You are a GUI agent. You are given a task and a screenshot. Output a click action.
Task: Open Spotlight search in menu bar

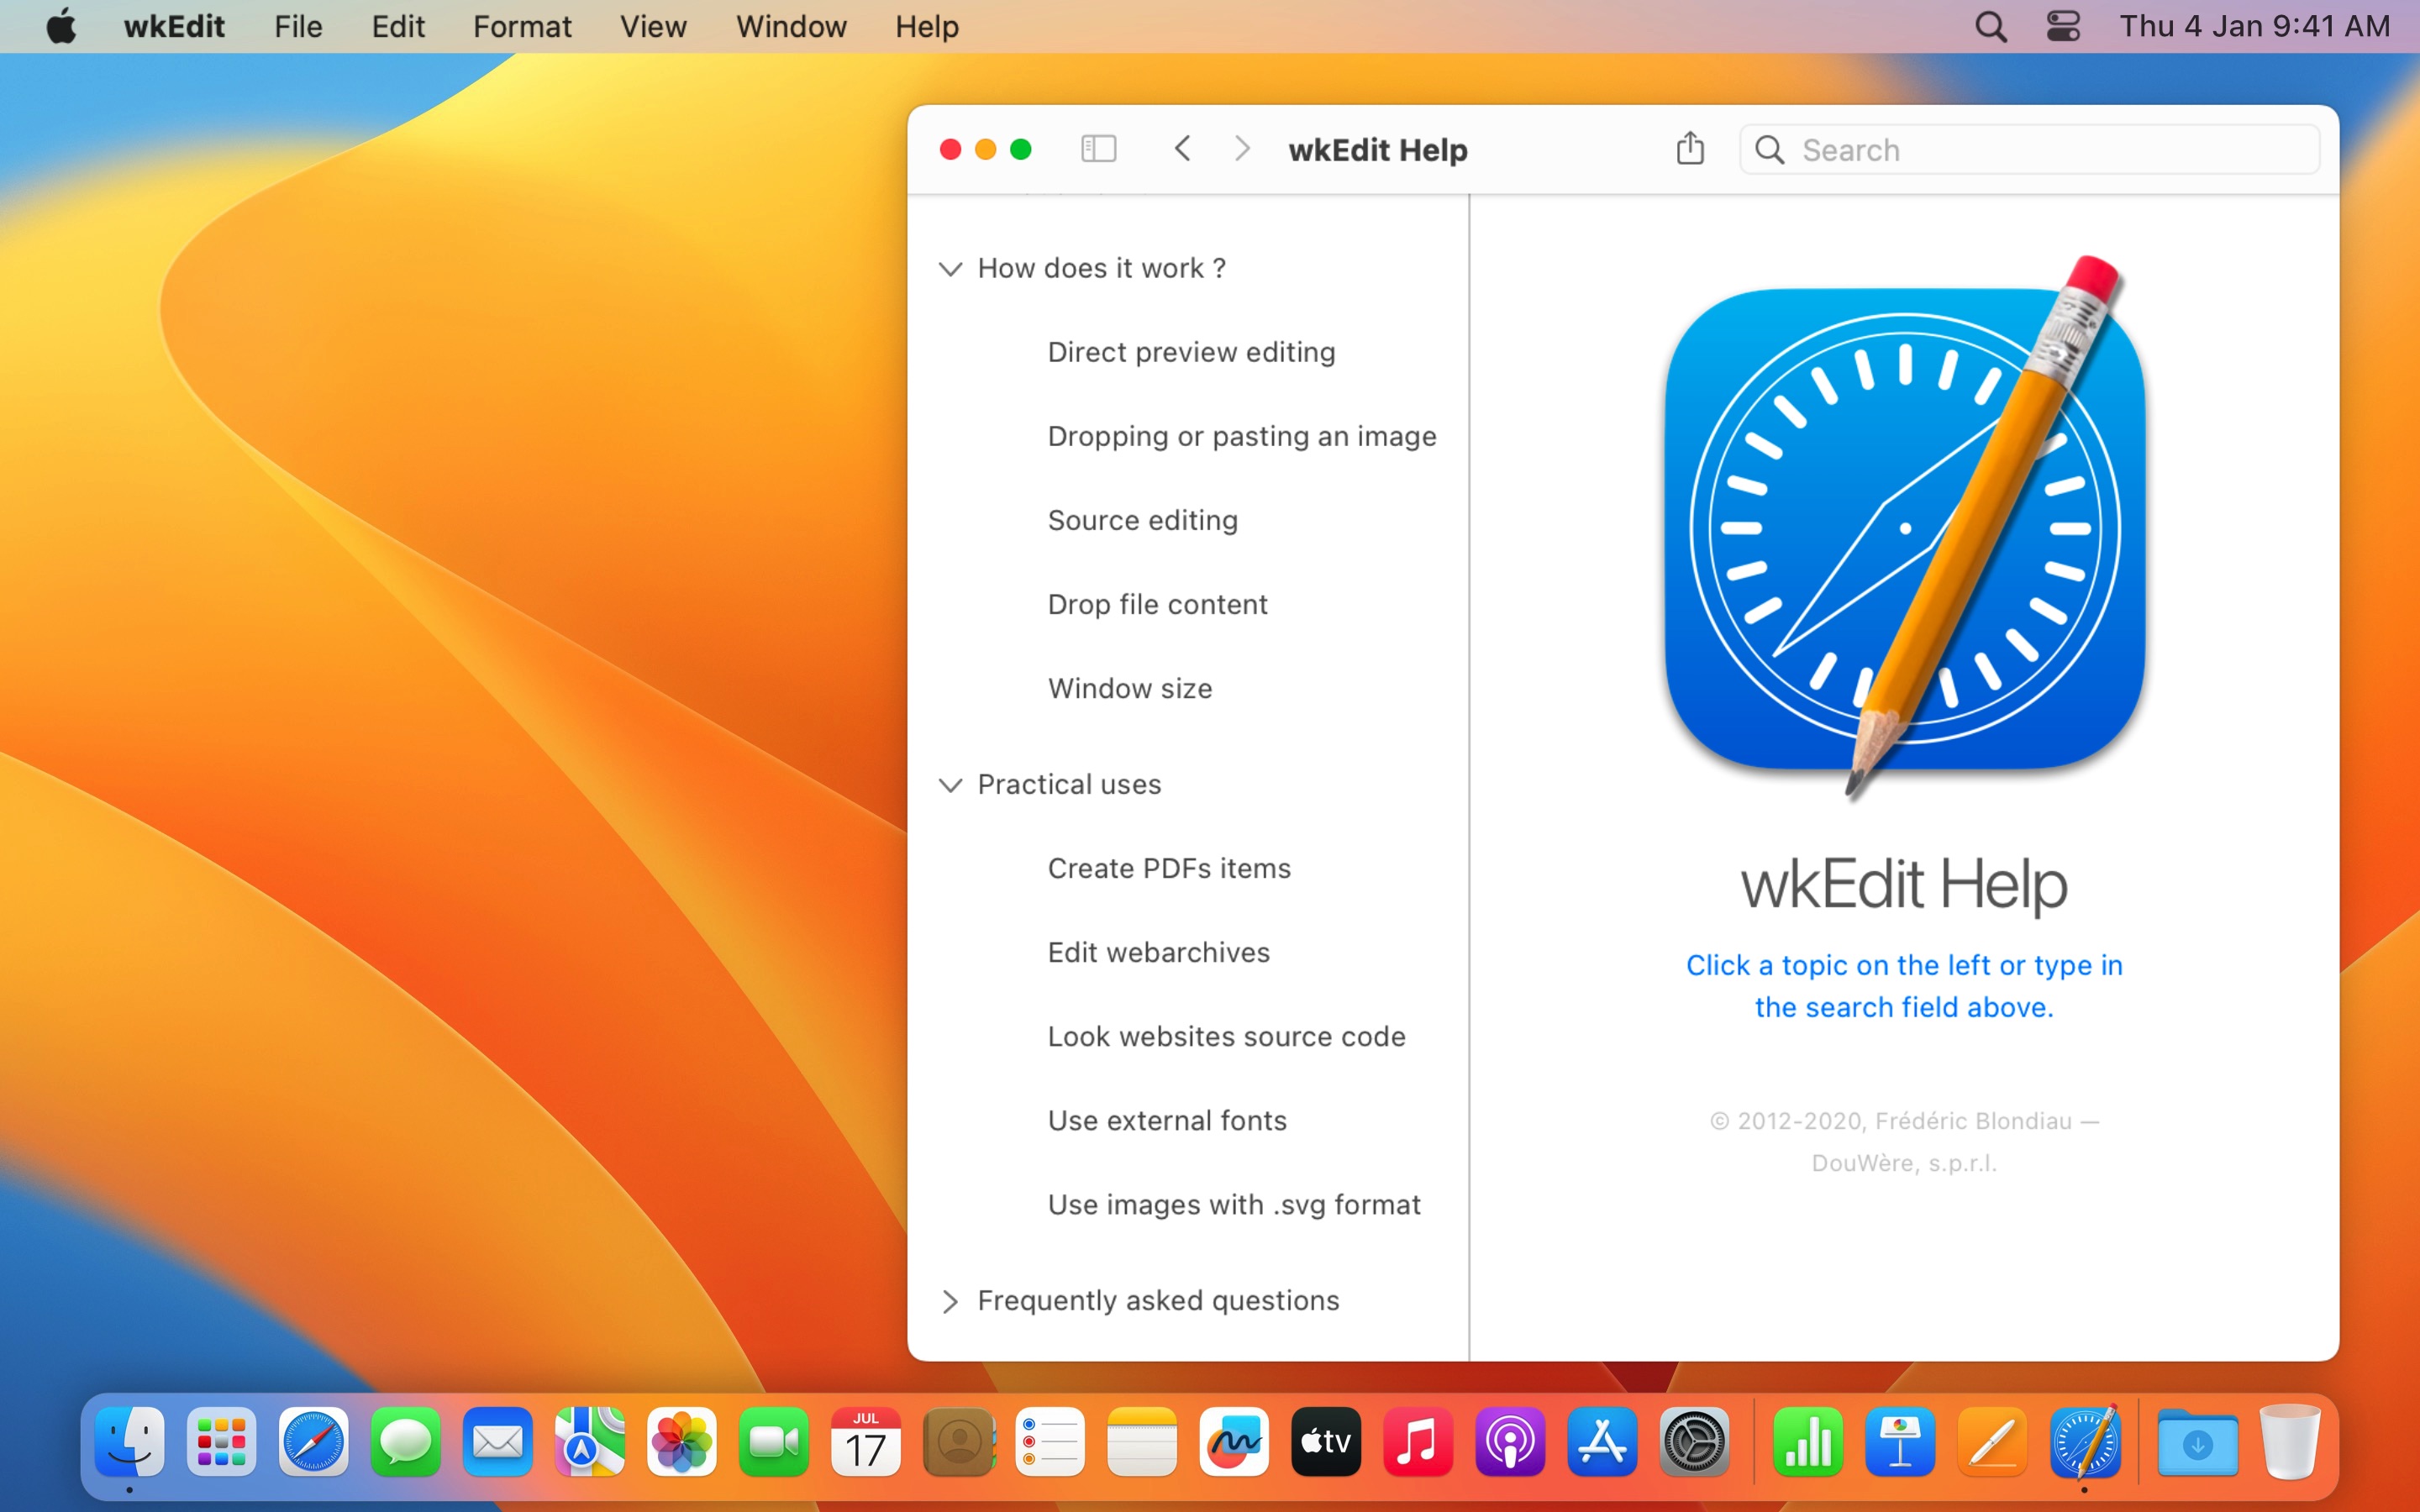coord(1991,26)
